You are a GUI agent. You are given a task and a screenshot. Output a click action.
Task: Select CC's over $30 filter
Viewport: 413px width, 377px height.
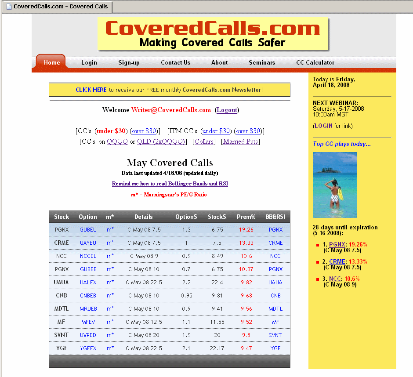point(144,131)
